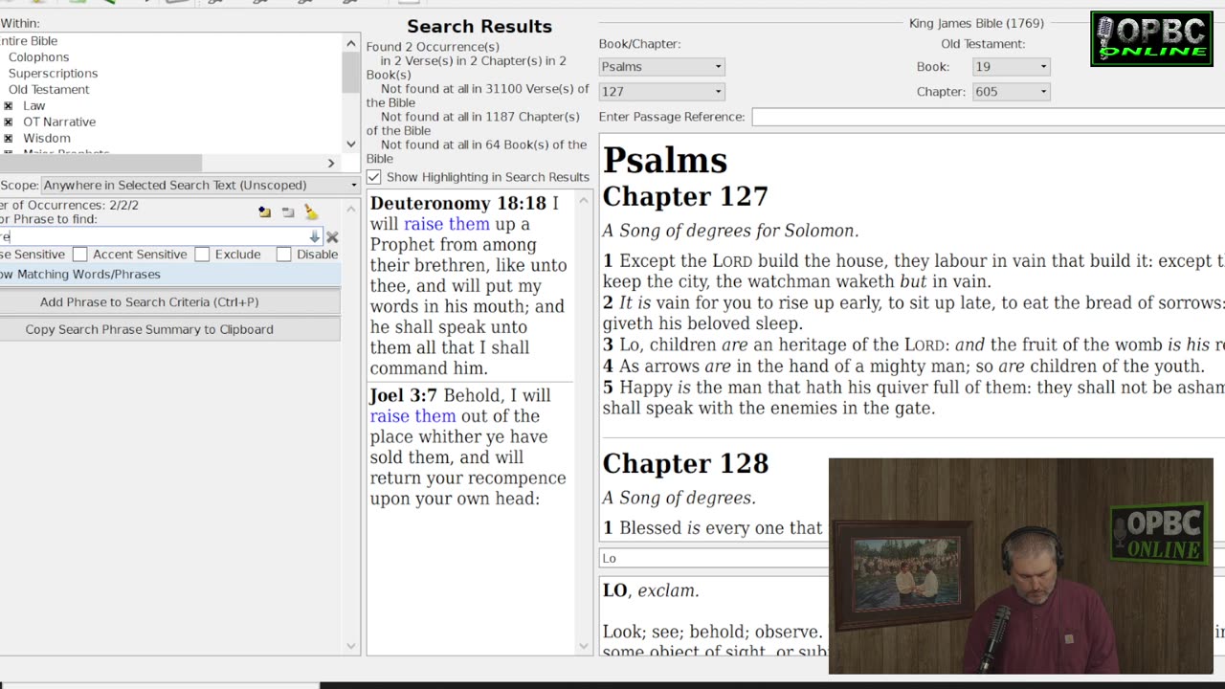Toggle the Wisdom tree checkbox

[x=9, y=139]
